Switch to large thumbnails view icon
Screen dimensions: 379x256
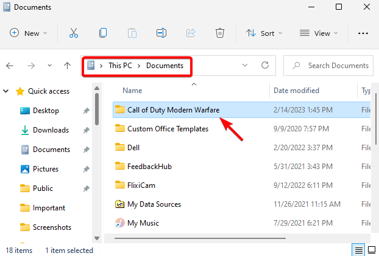coord(372,250)
